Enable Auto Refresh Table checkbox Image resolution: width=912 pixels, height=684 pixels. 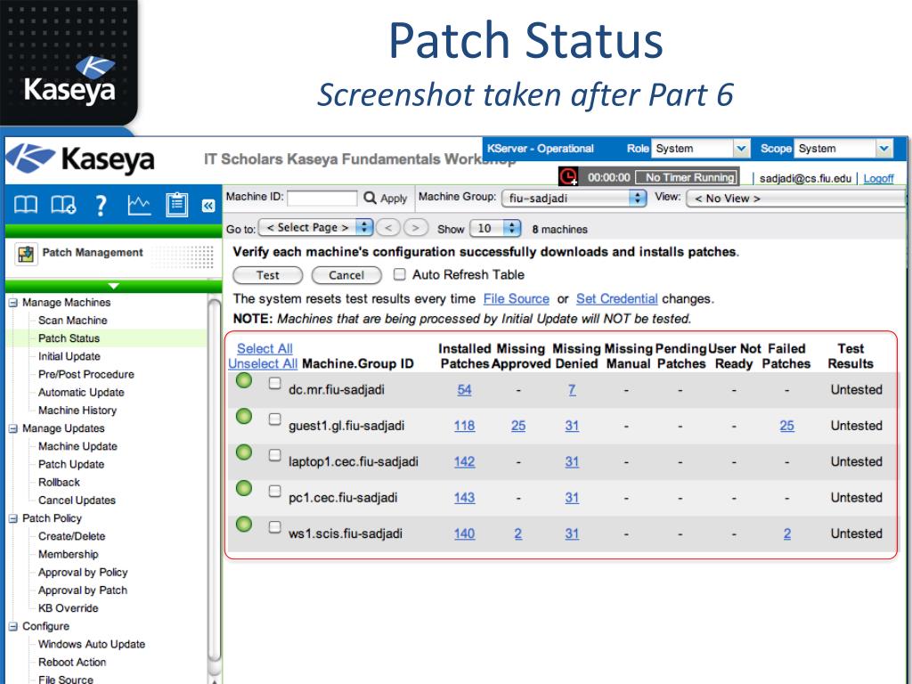(x=400, y=274)
